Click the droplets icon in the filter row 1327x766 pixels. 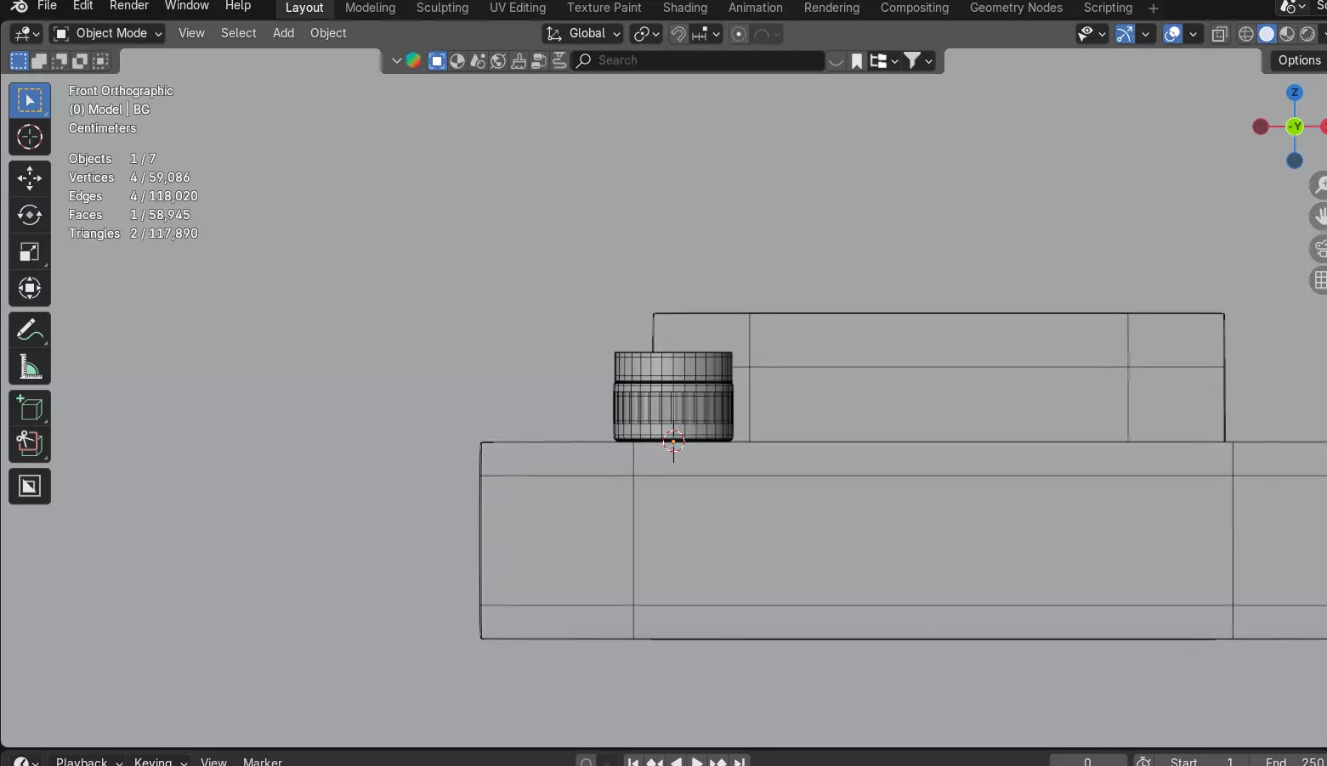478,60
